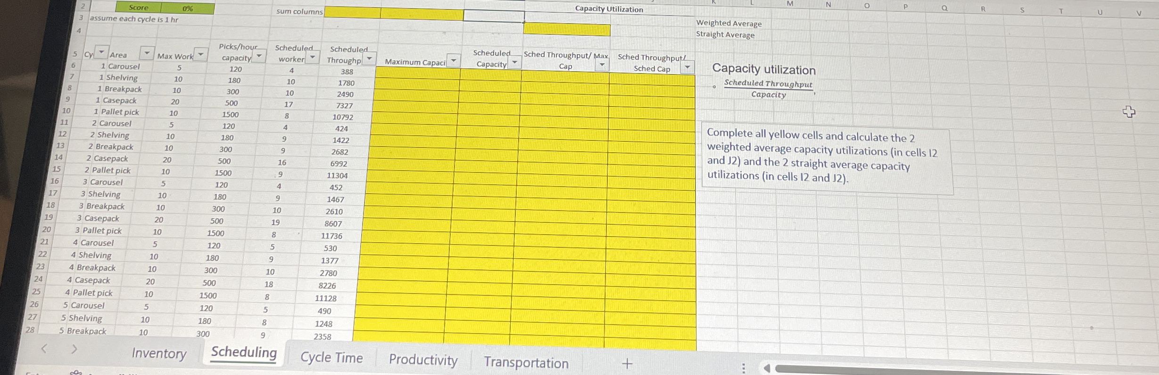
Task: Select the column U header
Action: tap(1100, 12)
